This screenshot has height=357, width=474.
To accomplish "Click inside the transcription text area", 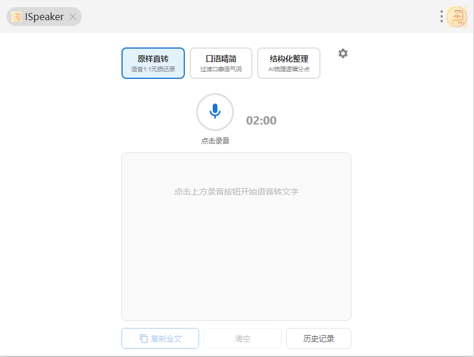I will point(236,255).
